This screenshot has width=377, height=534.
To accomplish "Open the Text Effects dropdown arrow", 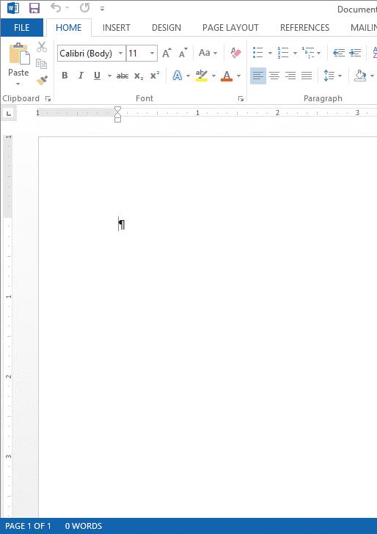I will [188, 76].
